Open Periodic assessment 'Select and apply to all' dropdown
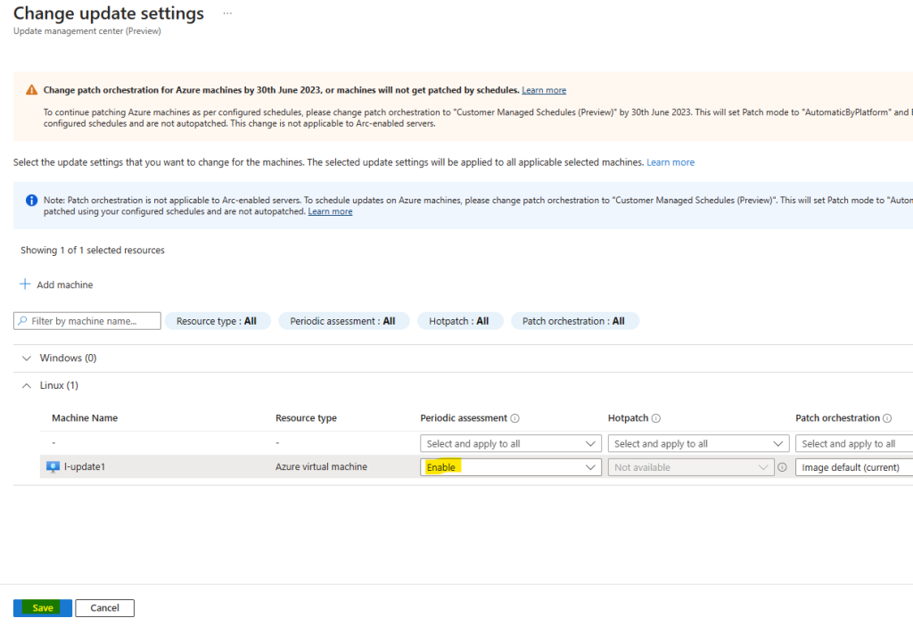Image resolution: width=913 pixels, height=626 pixels. point(511,444)
